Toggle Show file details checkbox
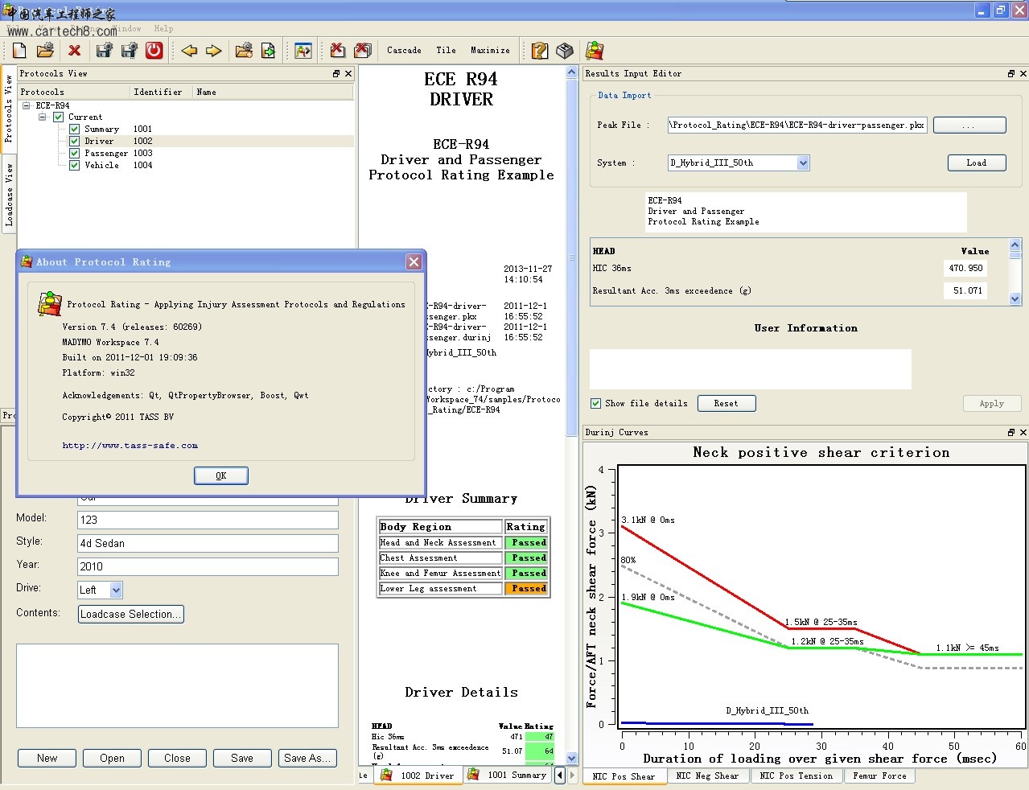Image resolution: width=1029 pixels, height=790 pixels. 595,404
